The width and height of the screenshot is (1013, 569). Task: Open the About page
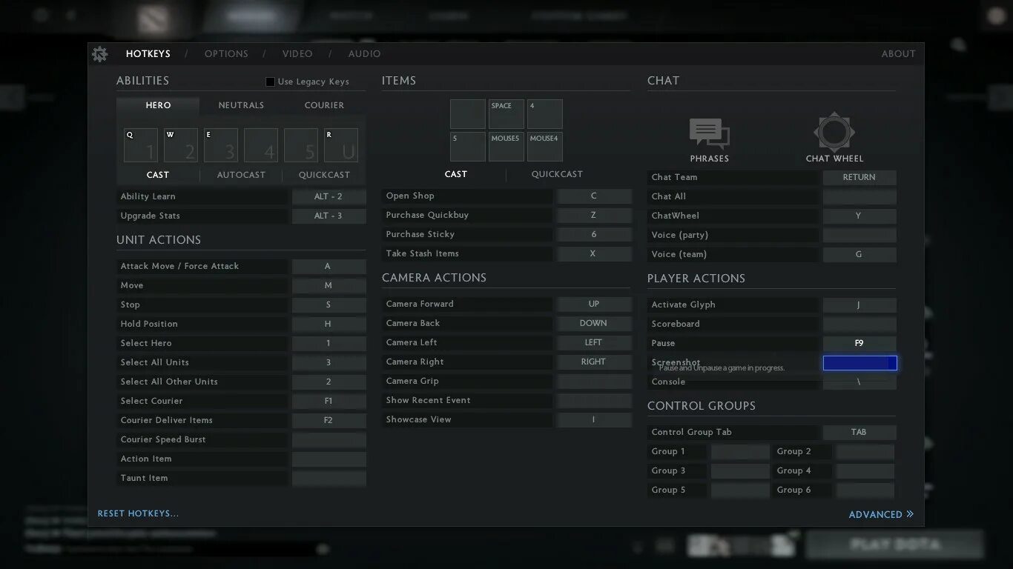(x=898, y=53)
